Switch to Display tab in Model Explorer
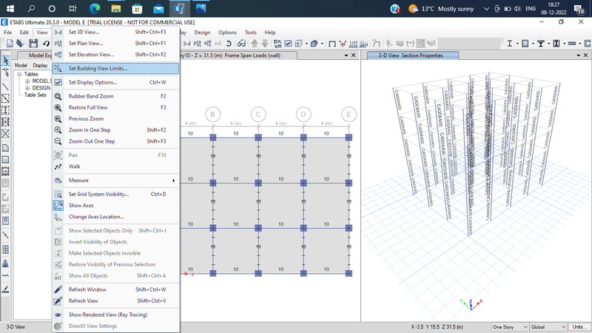This screenshot has height=333, width=592. (40, 65)
